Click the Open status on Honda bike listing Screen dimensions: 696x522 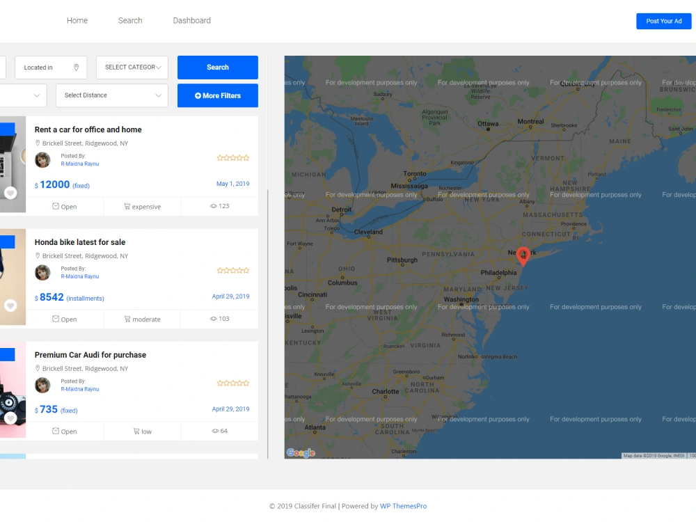(x=64, y=319)
